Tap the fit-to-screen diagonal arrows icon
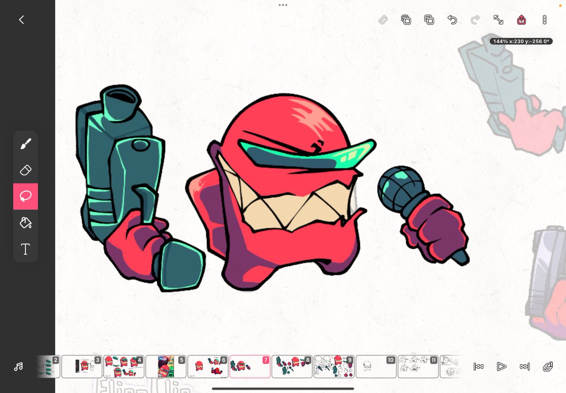 pos(498,20)
